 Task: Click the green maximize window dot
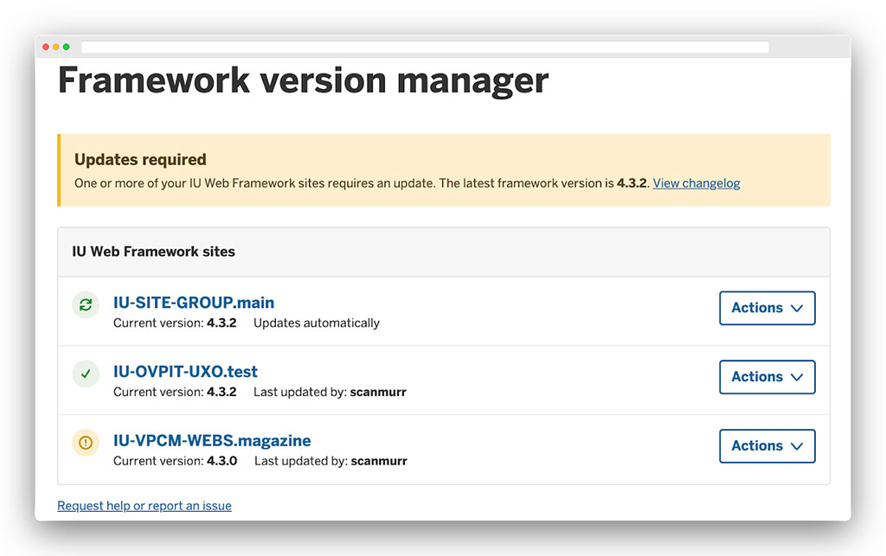[66, 47]
